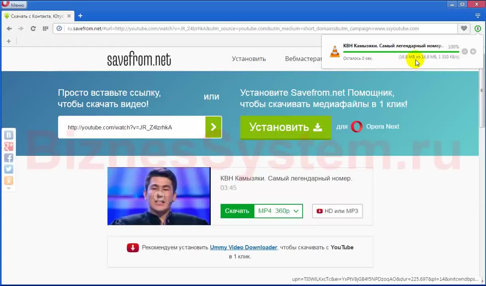Share on Google Plus sidebar icon

pyautogui.click(x=9, y=147)
